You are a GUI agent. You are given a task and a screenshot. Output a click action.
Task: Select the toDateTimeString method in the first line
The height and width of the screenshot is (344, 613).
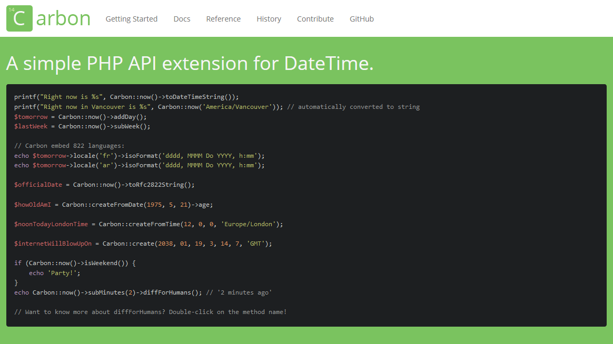point(200,97)
